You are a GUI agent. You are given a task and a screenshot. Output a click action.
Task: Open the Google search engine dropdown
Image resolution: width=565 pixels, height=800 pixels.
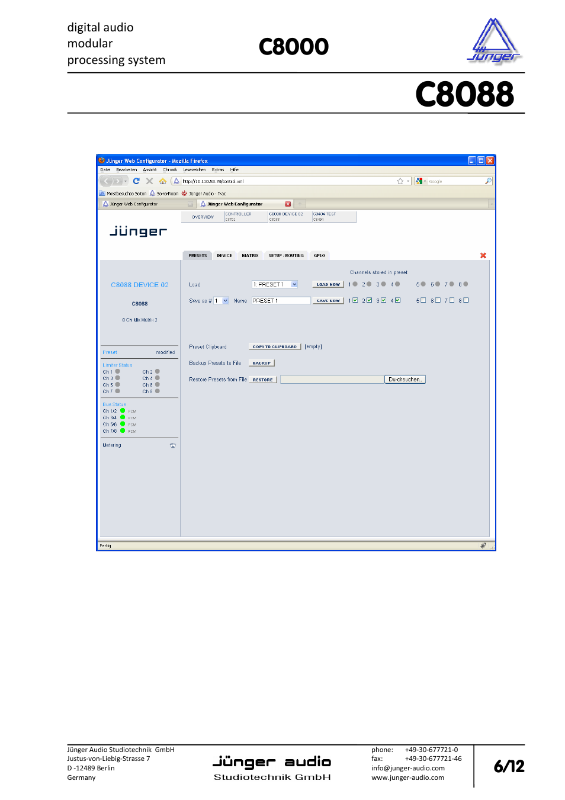click(x=421, y=181)
